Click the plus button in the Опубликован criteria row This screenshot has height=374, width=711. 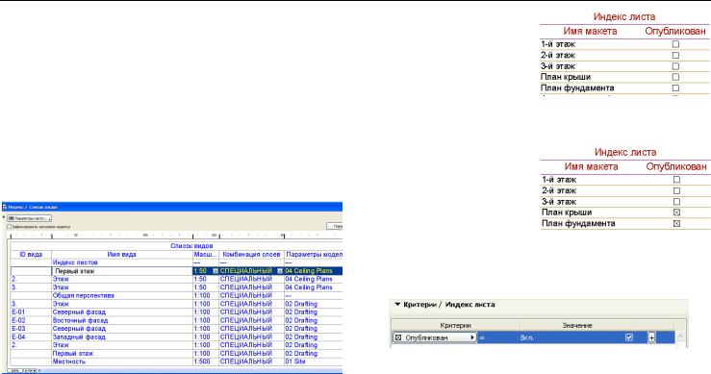651,337
